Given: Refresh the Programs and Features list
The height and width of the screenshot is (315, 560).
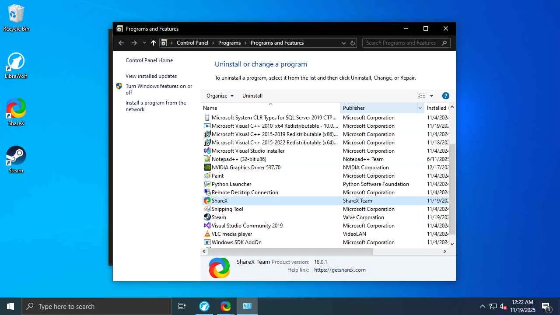Looking at the screenshot, I should (x=353, y=43).
